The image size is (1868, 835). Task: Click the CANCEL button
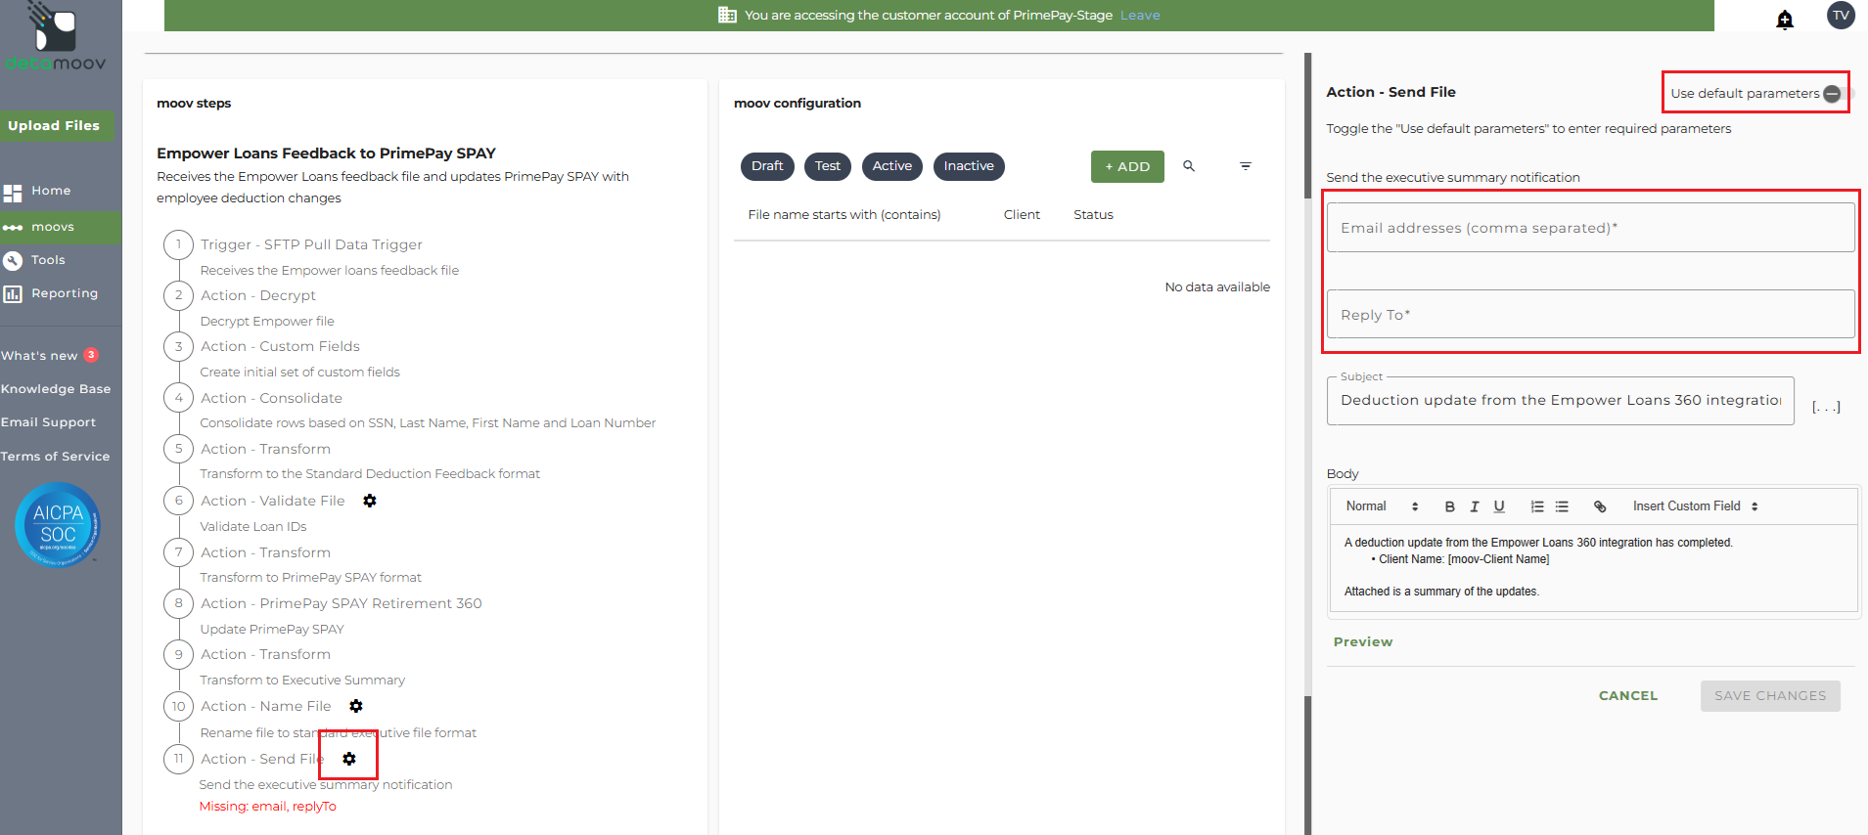point(1628,696)
